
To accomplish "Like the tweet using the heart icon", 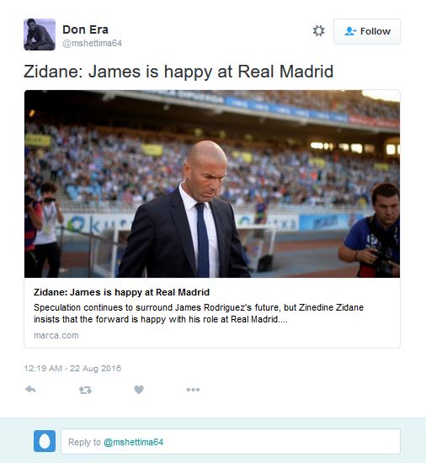I will [x=139, y=390].
